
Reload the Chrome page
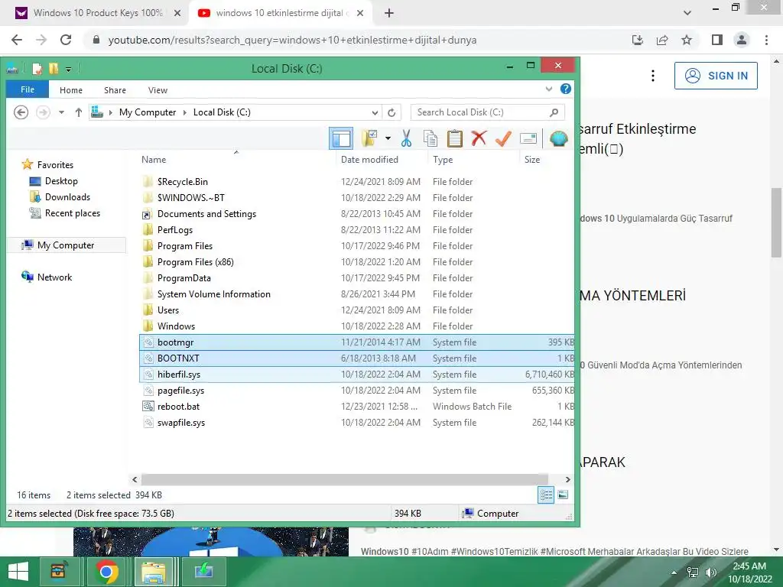66,40
